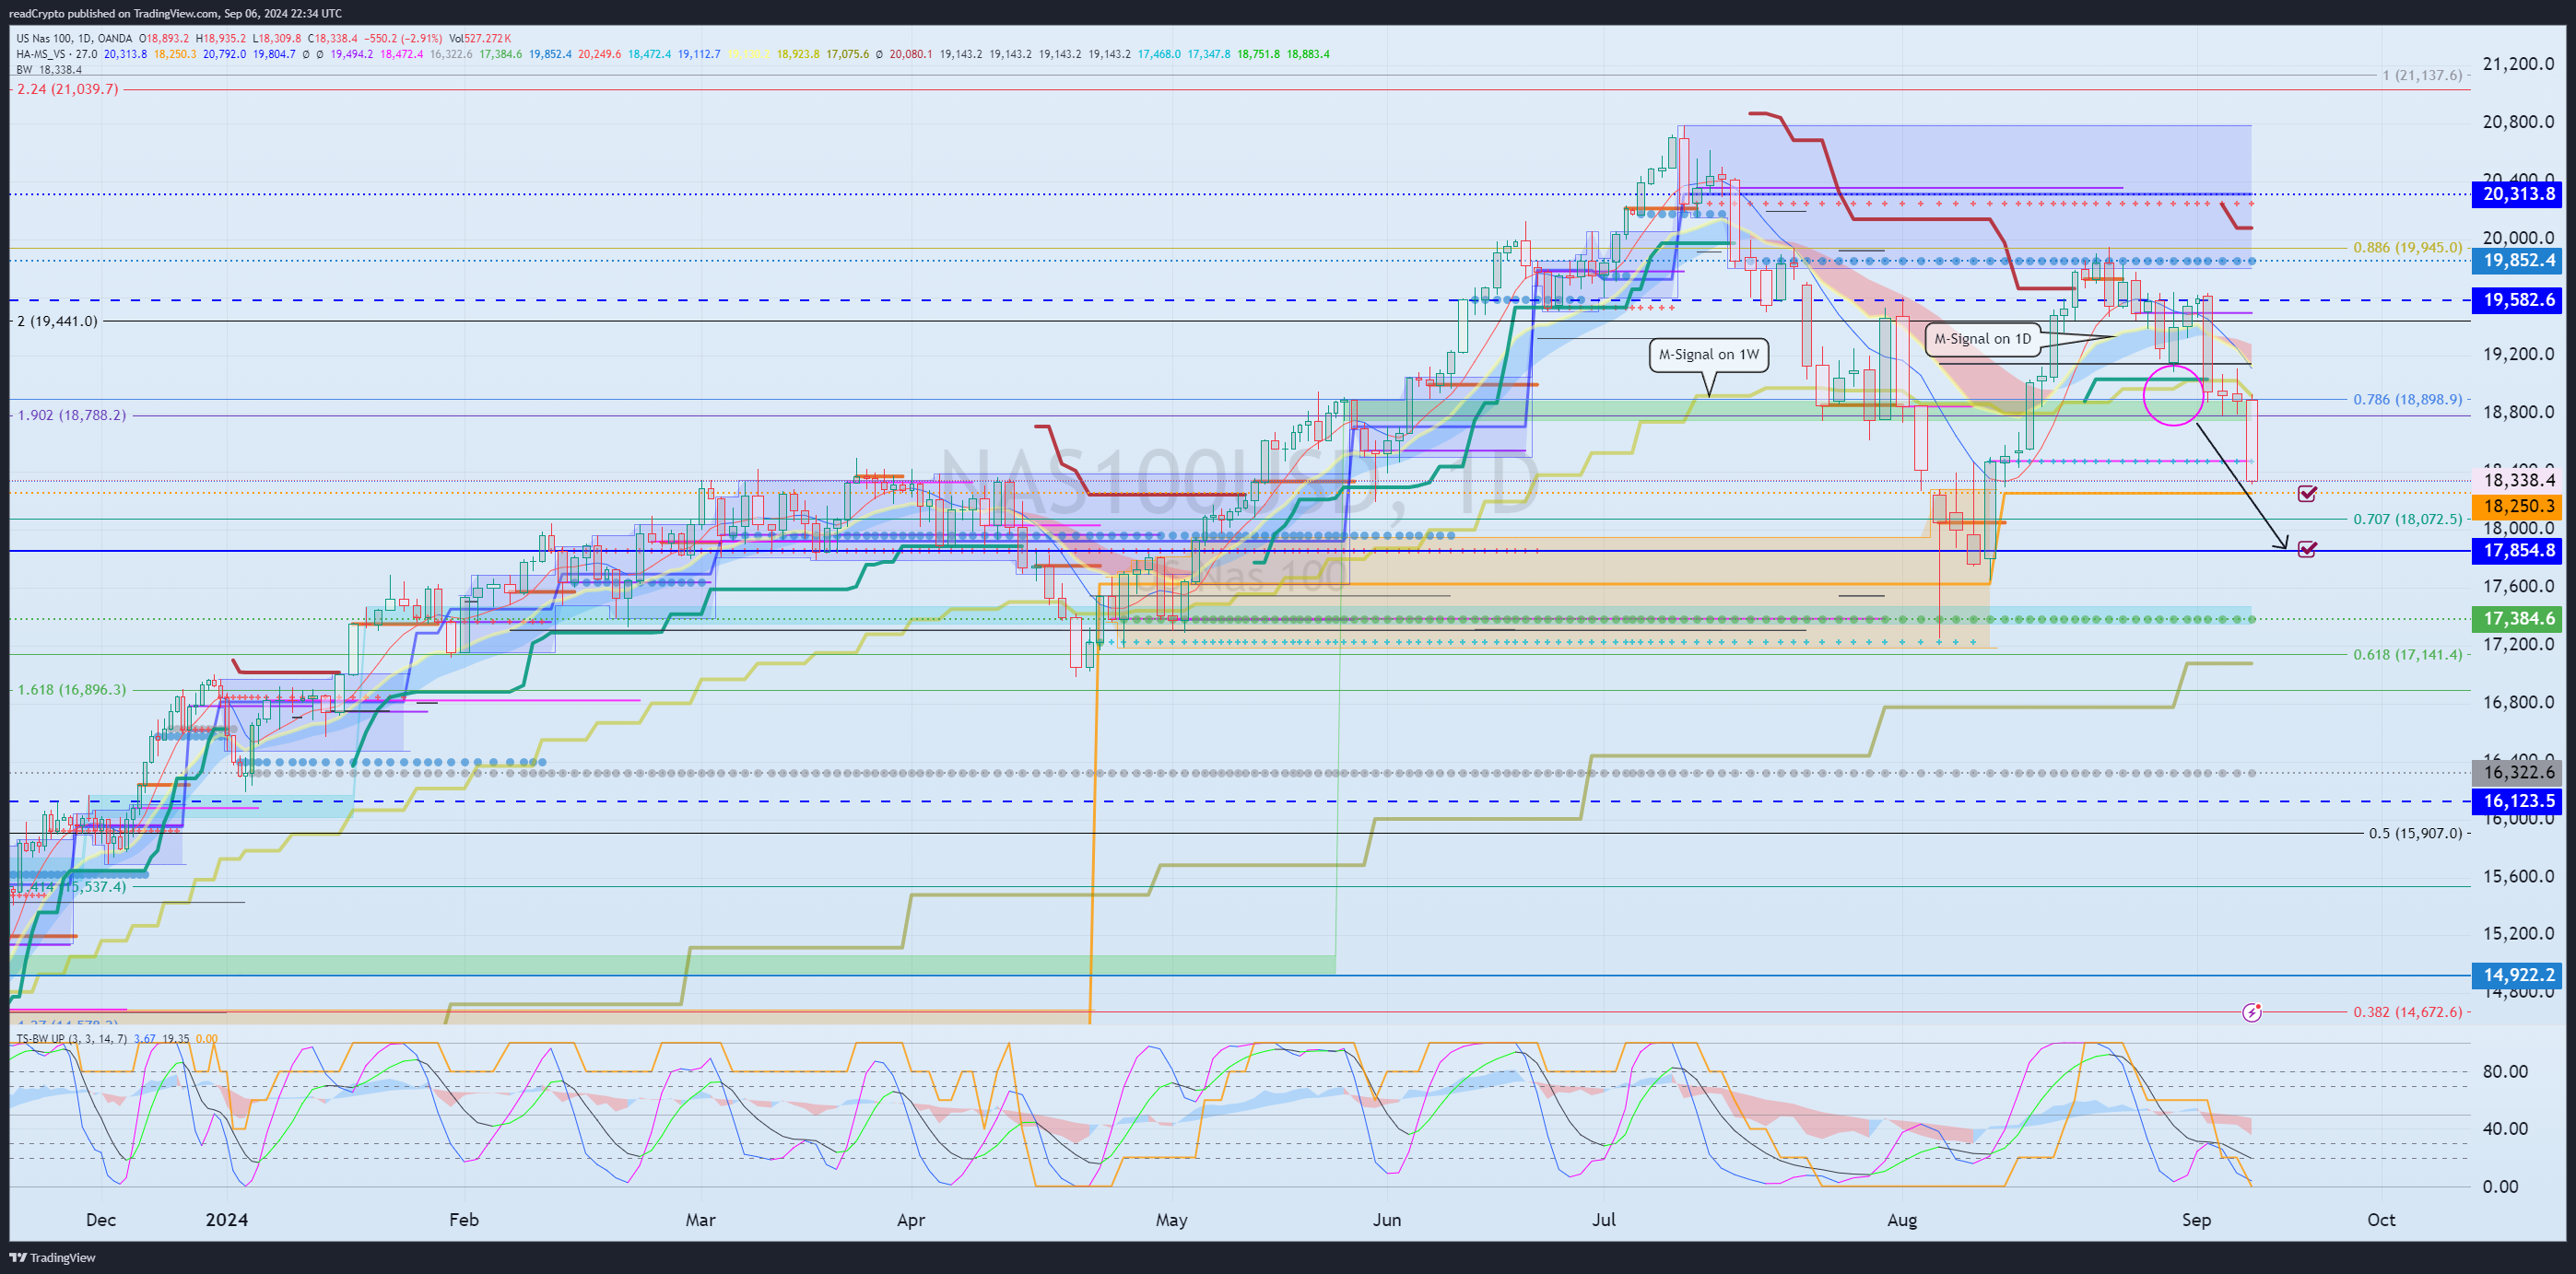Click the 40.00 oscillator scale value

coord(2506,1129)
